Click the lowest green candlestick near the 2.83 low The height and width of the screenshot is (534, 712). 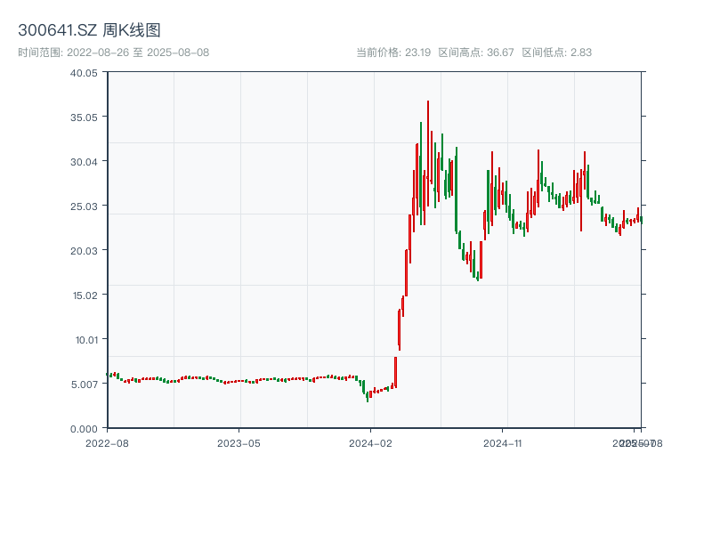pyautogui.click(x=368, y=397)
